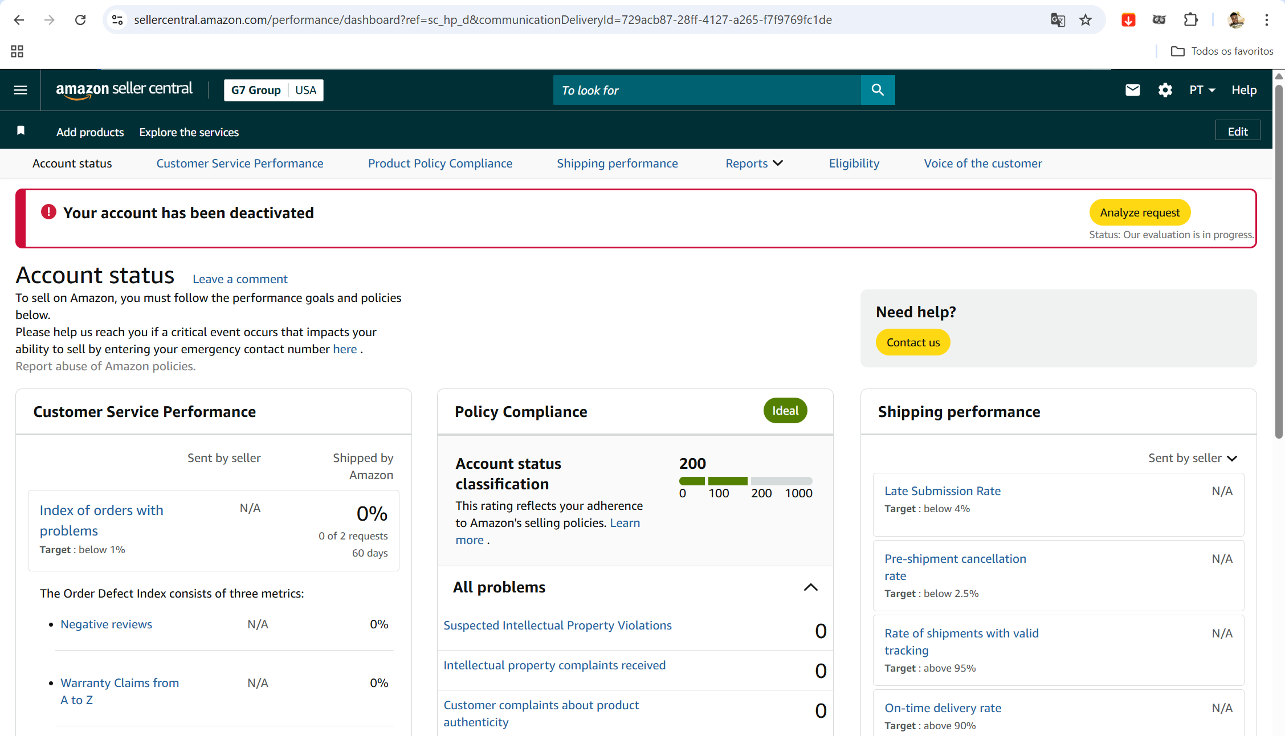Screen dimensions: 1285x736
Task: Open the red download extension icon
Action: pos(1128,20)
